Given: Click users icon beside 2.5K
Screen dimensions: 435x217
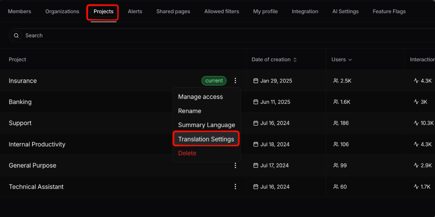Looking at the screenshot, I should coord(336,81).
